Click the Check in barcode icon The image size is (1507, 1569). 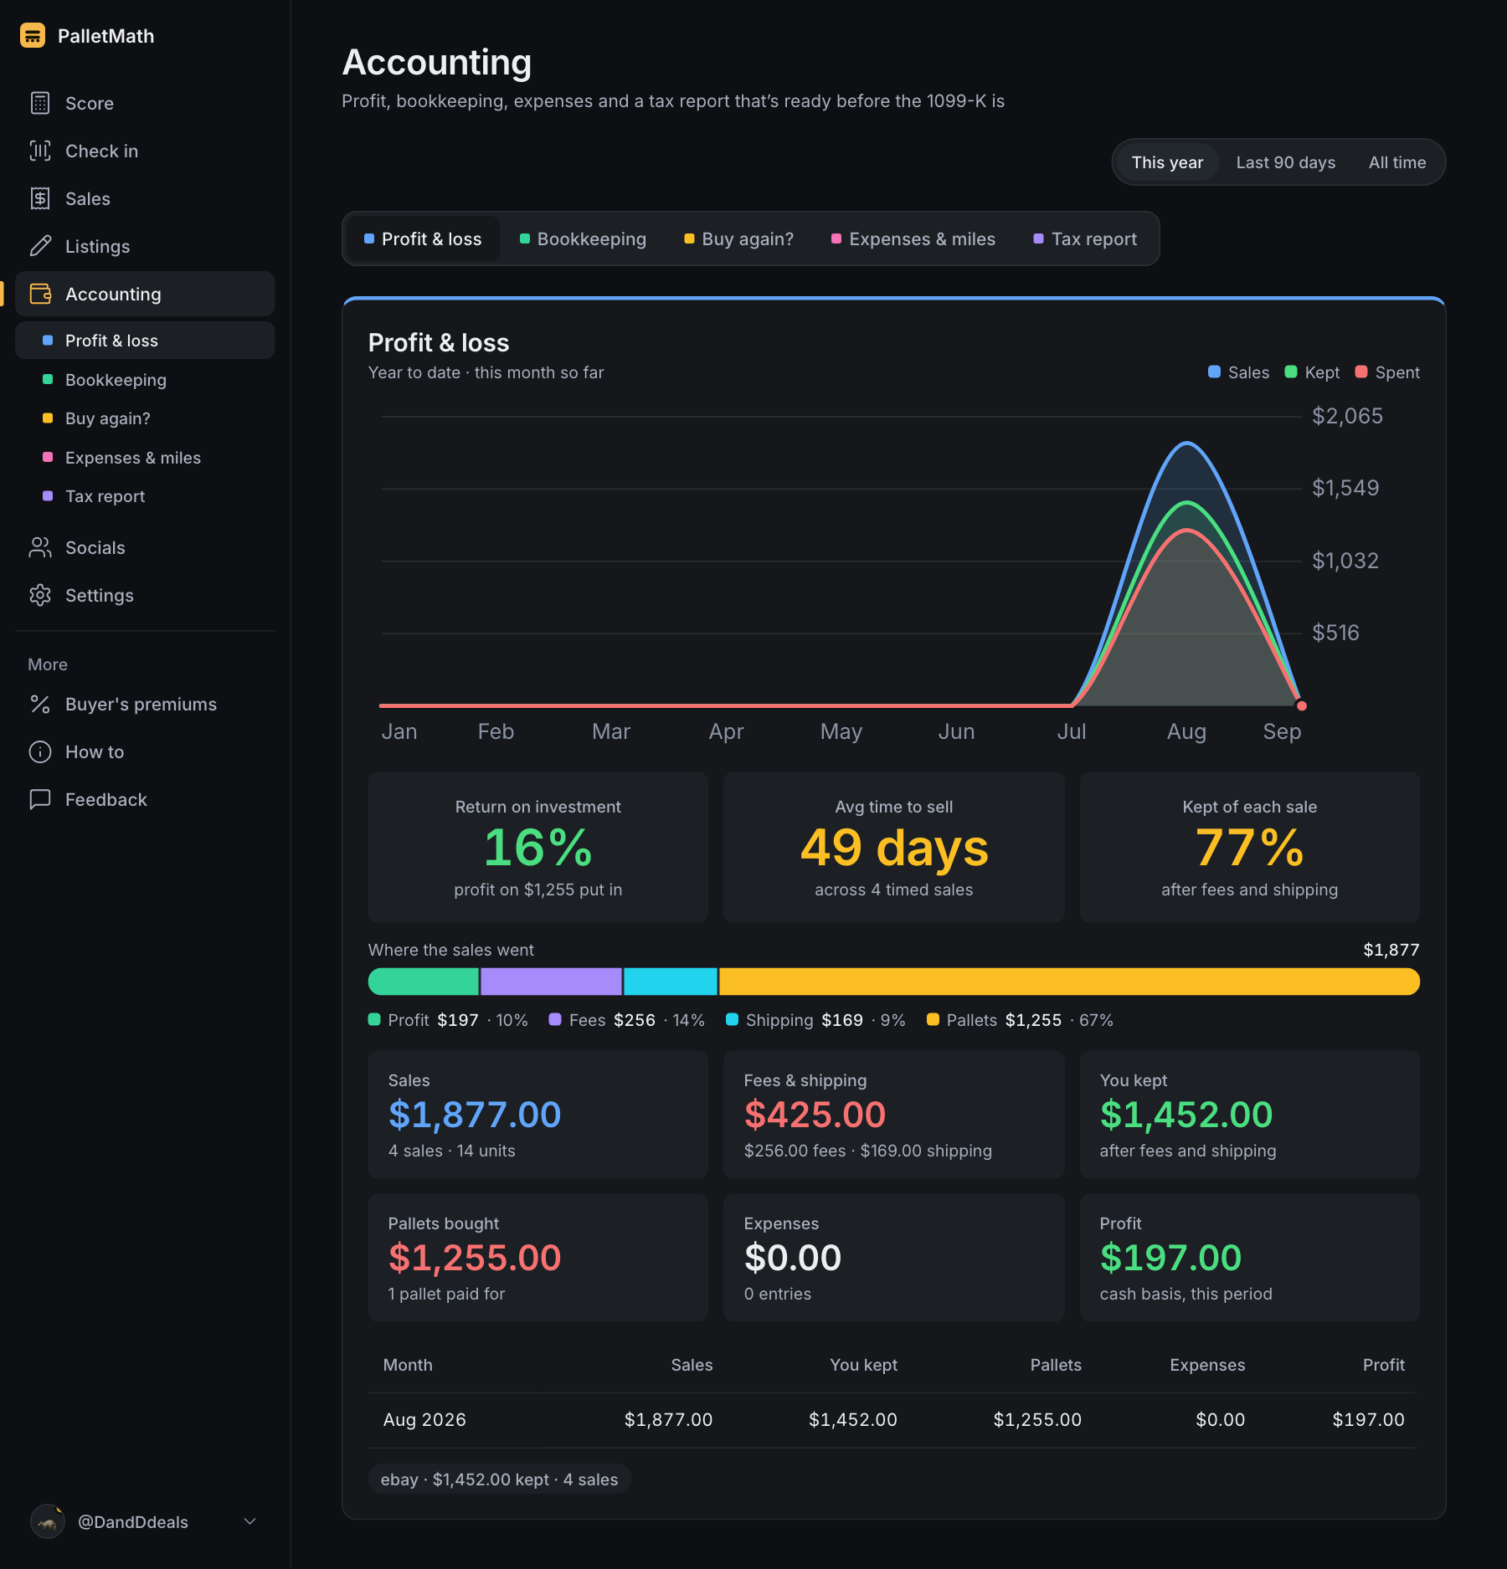pyautogui.click(x=40, y=151)
